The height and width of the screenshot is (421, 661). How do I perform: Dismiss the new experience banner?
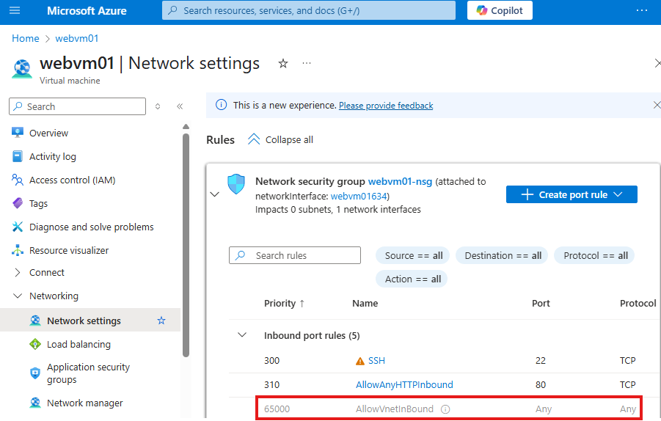tap(657, 105)
